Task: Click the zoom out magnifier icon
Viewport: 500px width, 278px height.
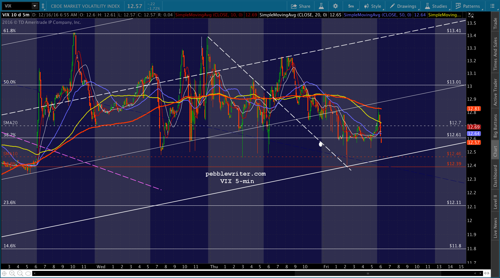Action: click(20, 273)
